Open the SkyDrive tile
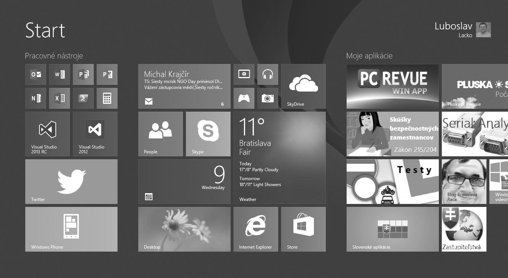Image resolution: width=508 pixels, height=278 pixels. [x=303, y=86]
